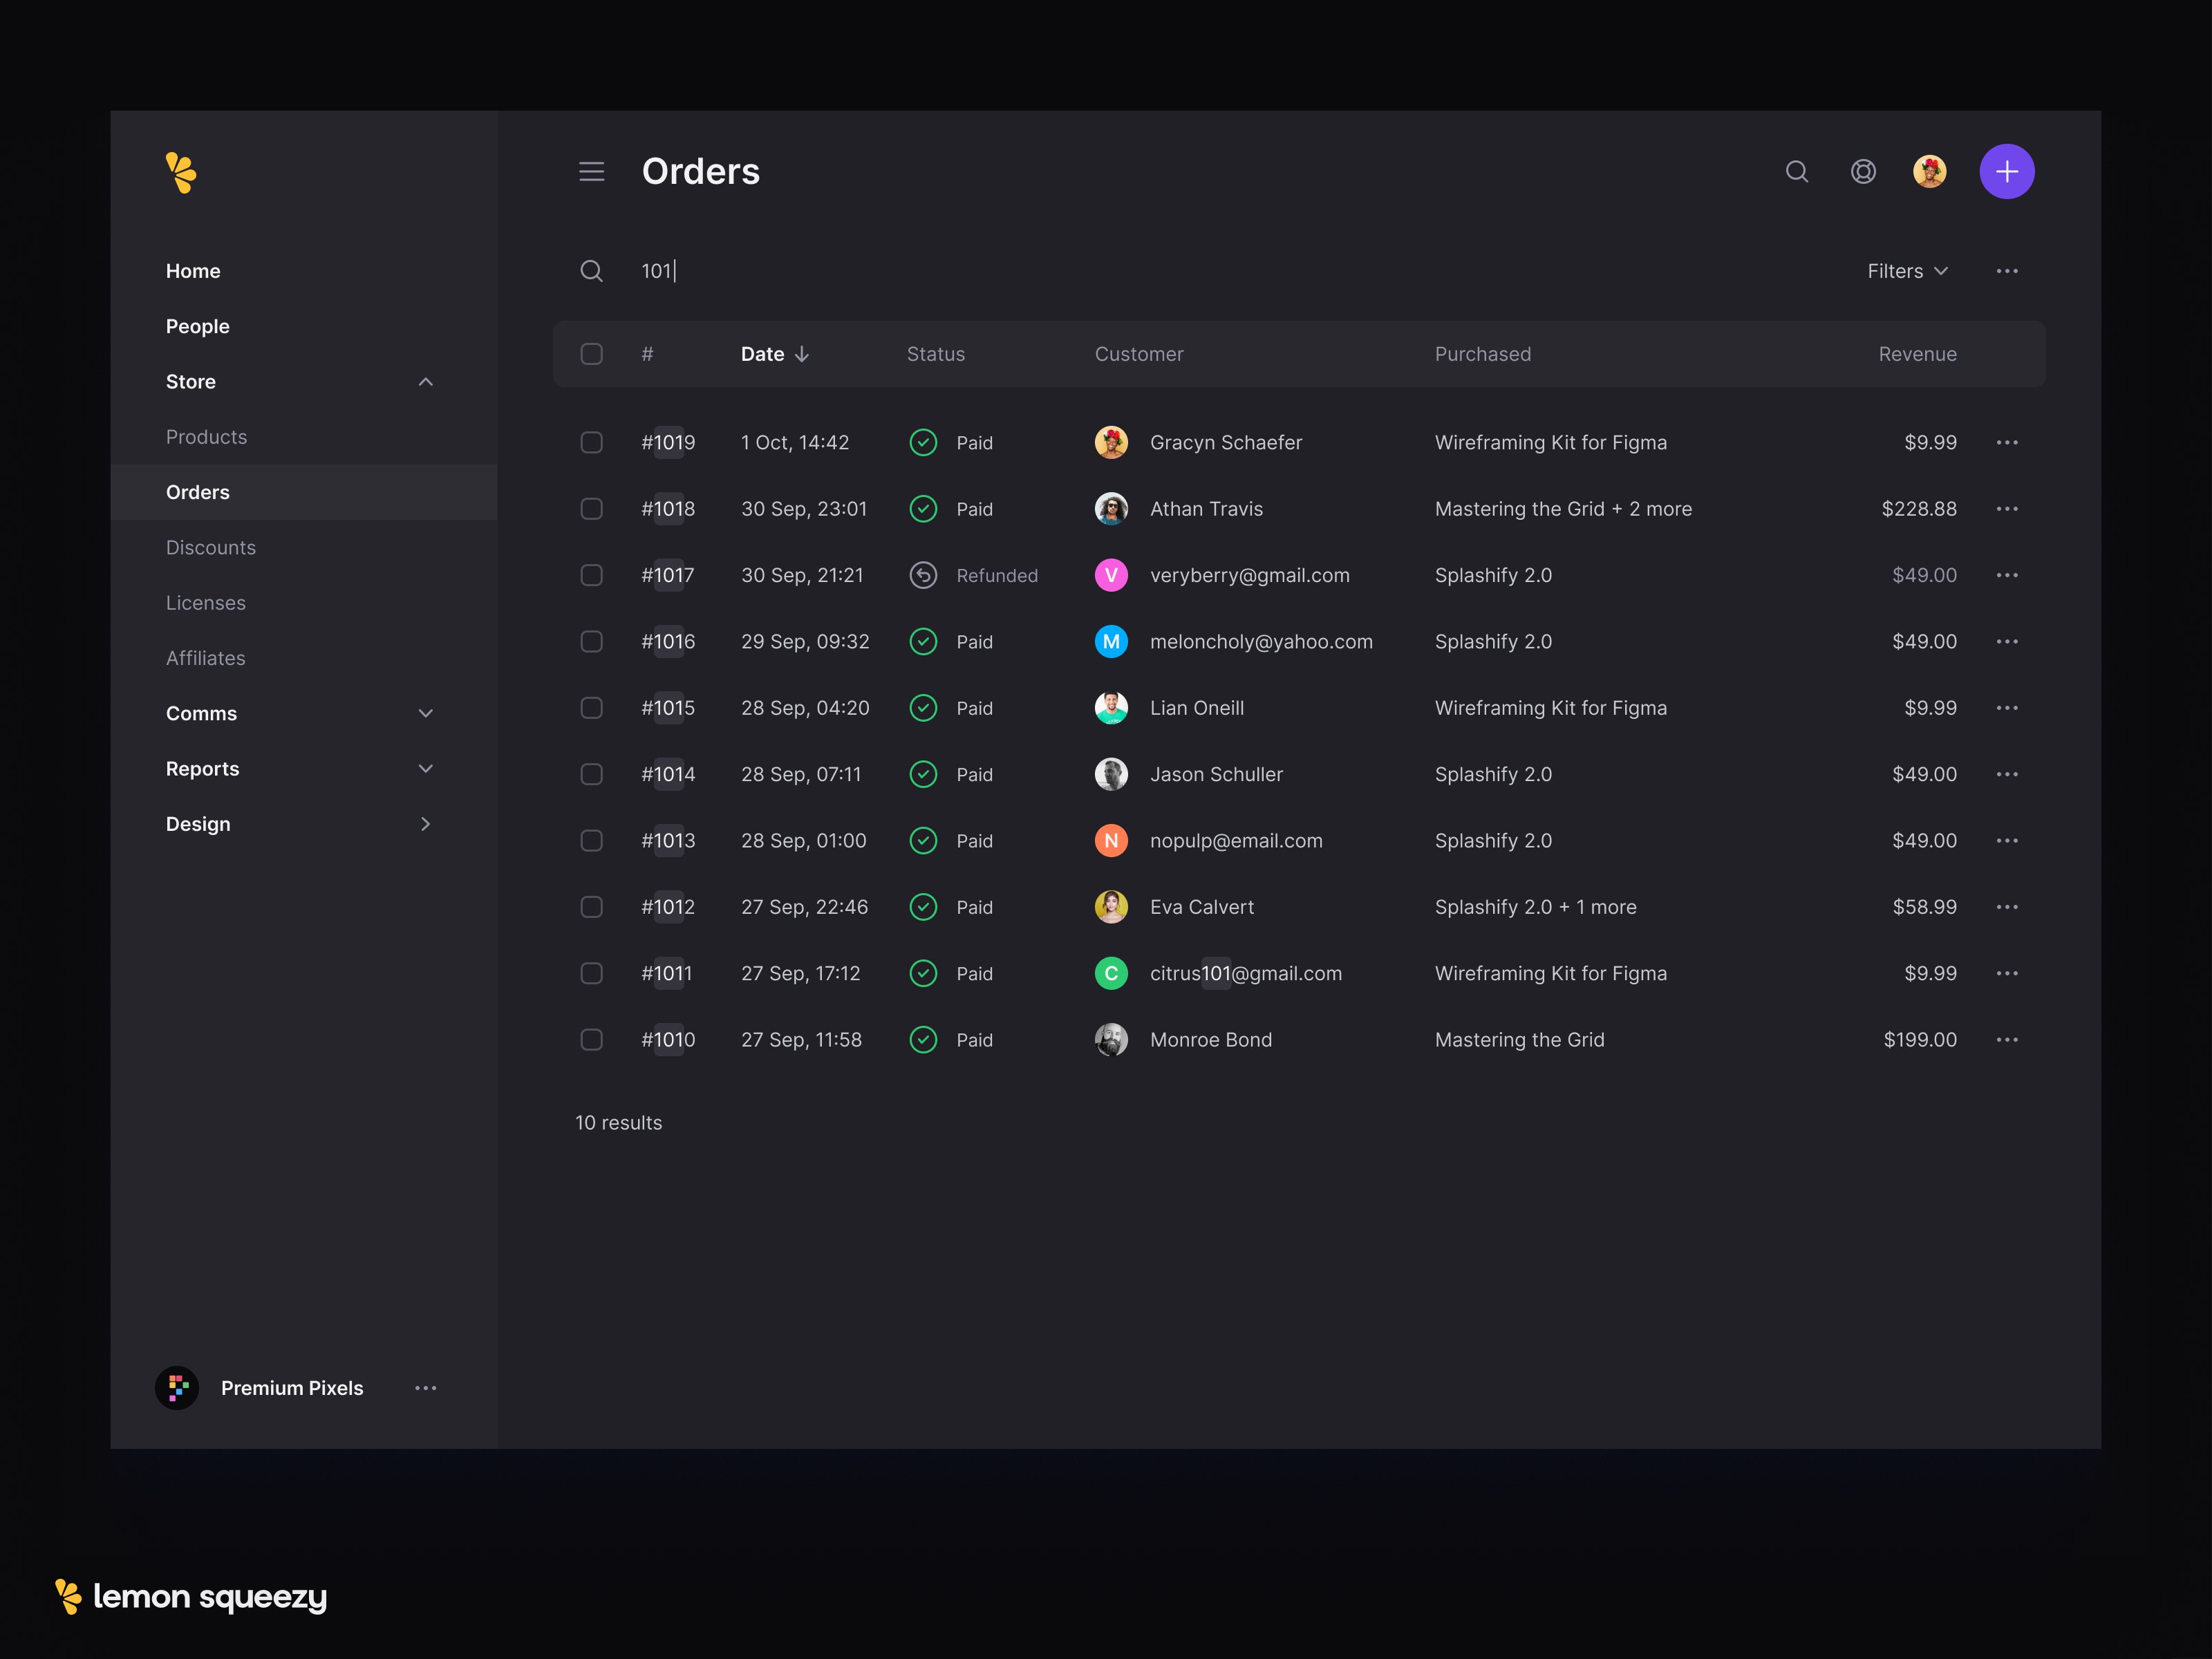Select the checkbox for order #1012

click(592, 907)
